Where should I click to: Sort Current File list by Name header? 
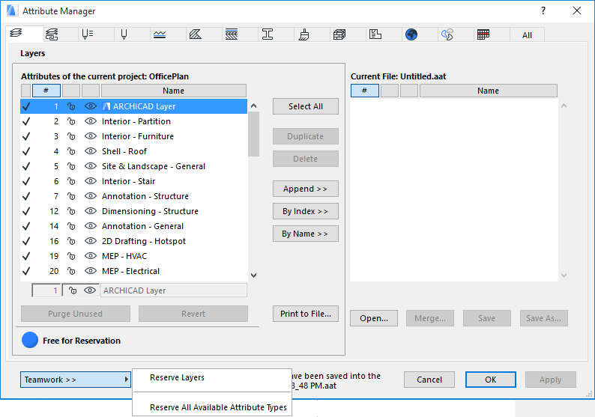coord(489,91)
